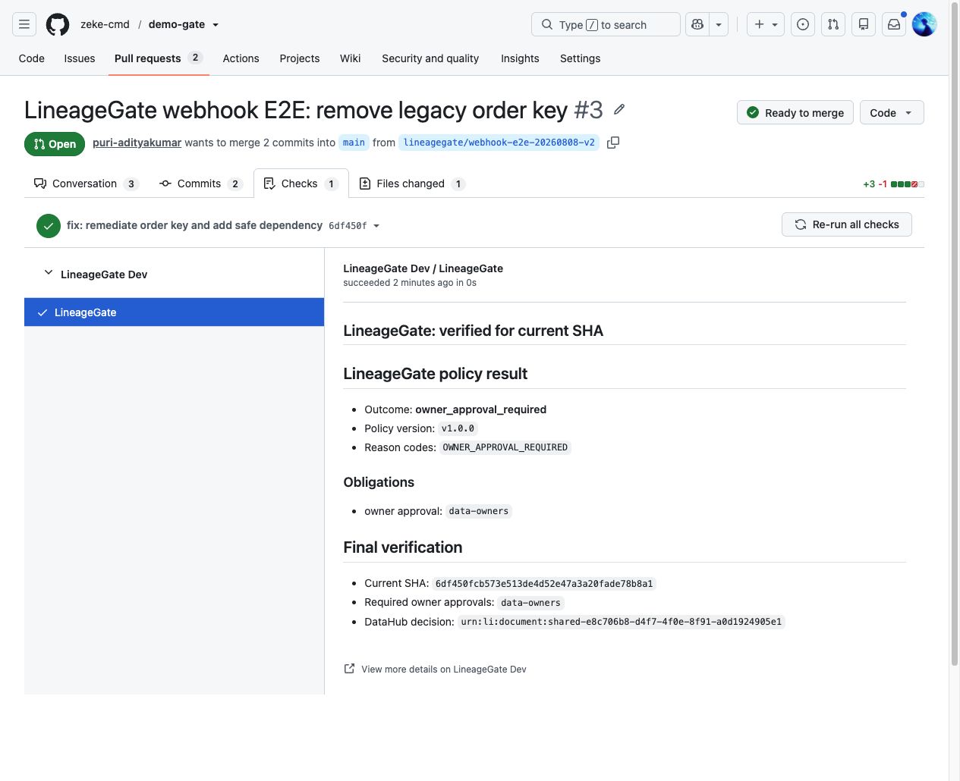Open the demo-gate repository switcher
This screenshot has width=960, height=781.
tap(184, 24)
